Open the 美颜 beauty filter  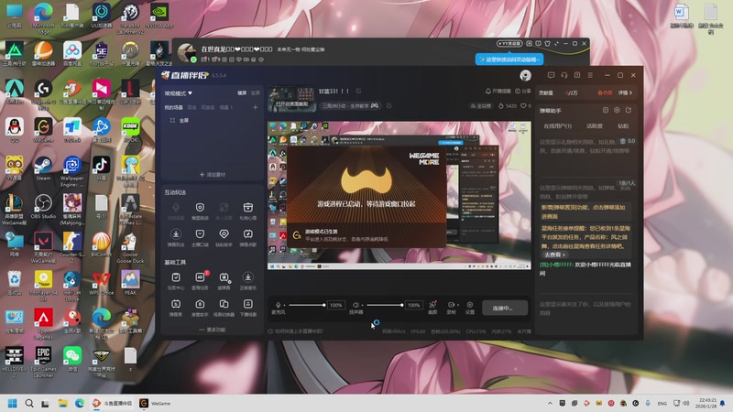point(432,308)
